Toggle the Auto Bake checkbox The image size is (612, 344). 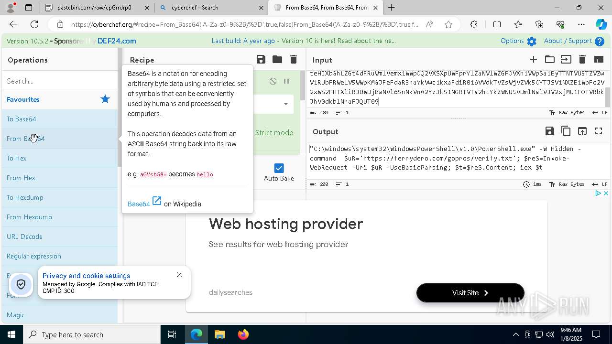(x=279, y=168)
